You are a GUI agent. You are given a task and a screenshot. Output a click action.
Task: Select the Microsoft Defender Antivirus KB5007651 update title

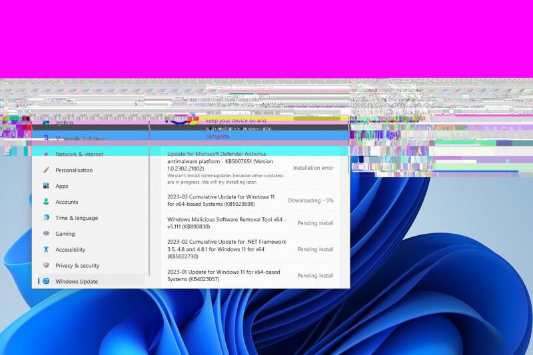[221, 161]
